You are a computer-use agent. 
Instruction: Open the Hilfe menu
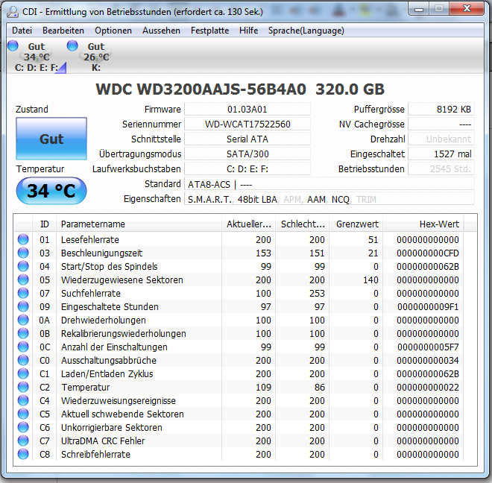(248, 31)
